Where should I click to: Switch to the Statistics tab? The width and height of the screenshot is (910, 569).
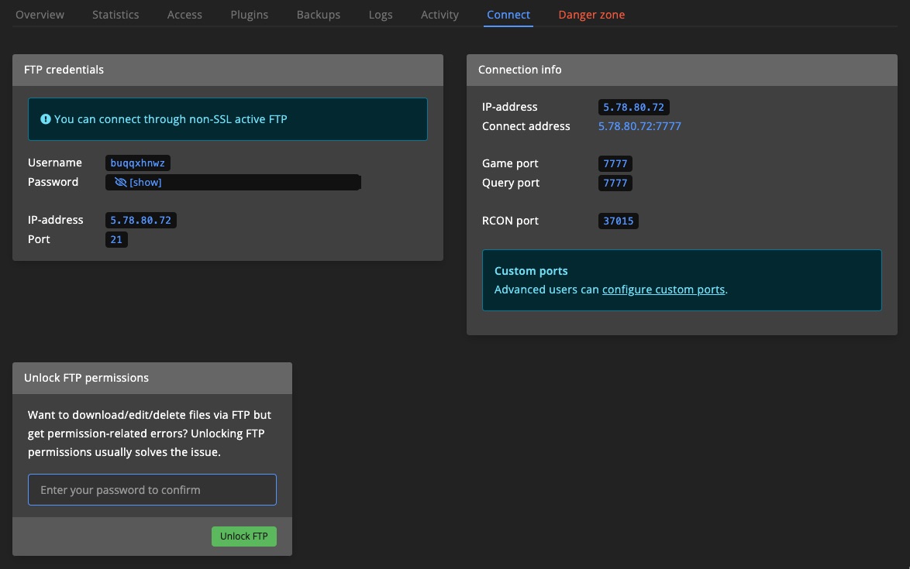115,15
